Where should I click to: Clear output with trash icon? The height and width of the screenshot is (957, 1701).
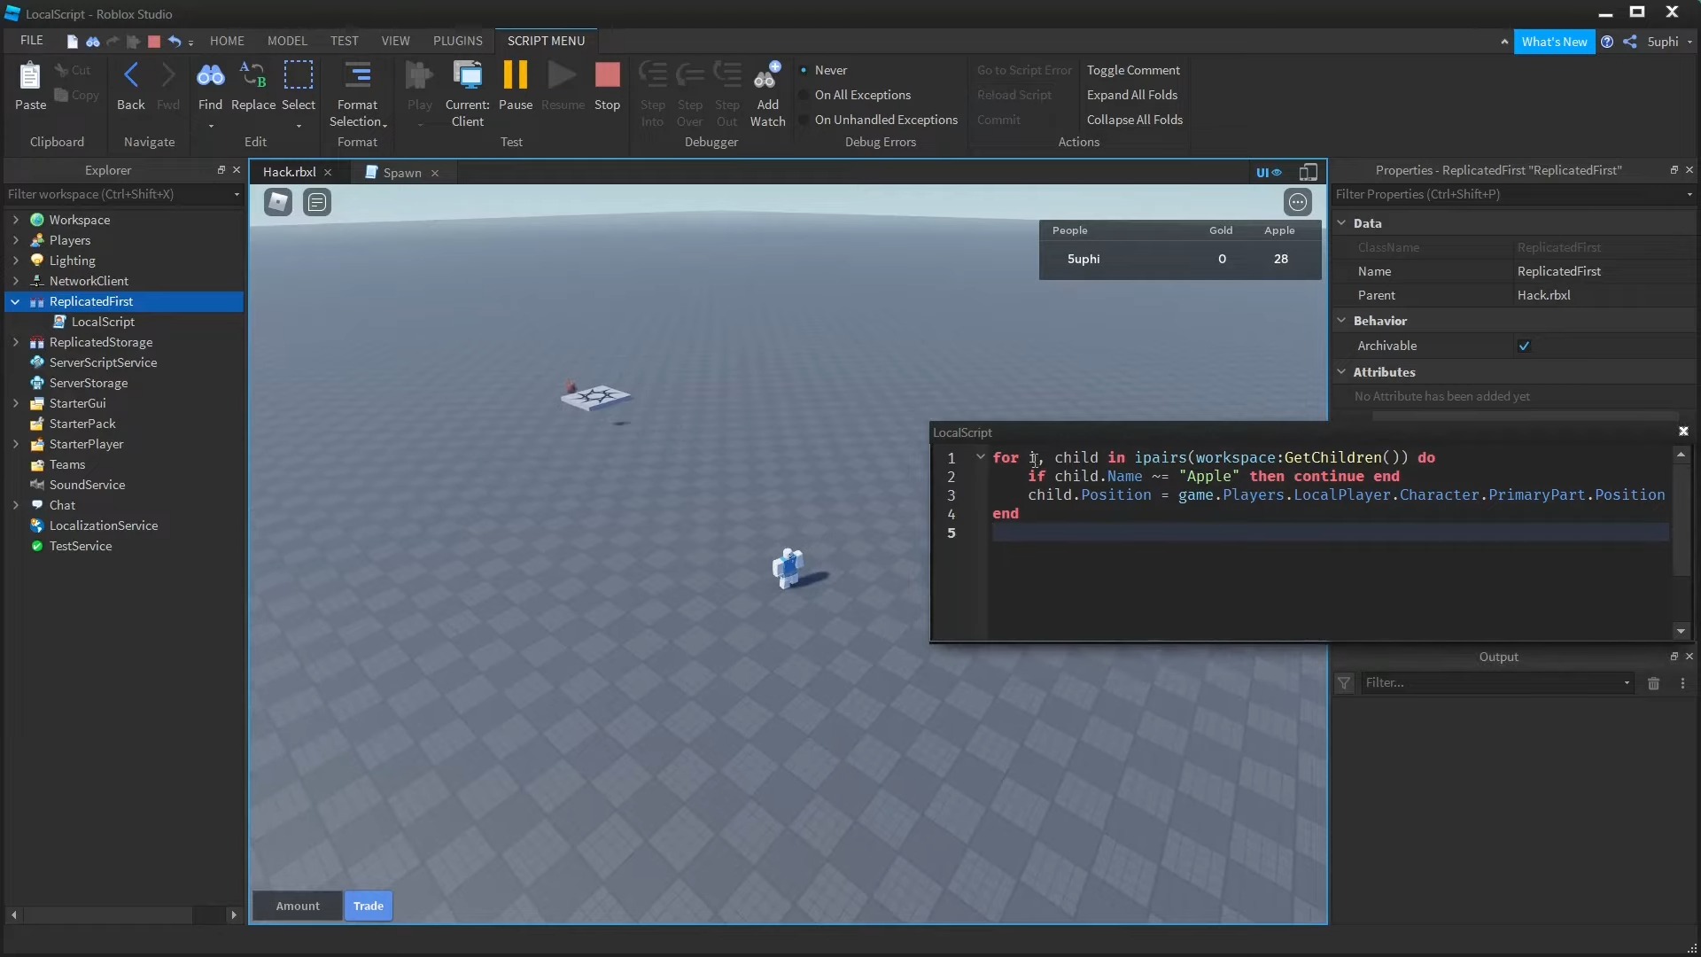1653,682
